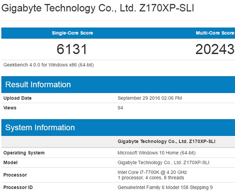Click the multi-core score value 20243
Image resolution: width=235 pixels, height=191 pixels.
point(215,49)
